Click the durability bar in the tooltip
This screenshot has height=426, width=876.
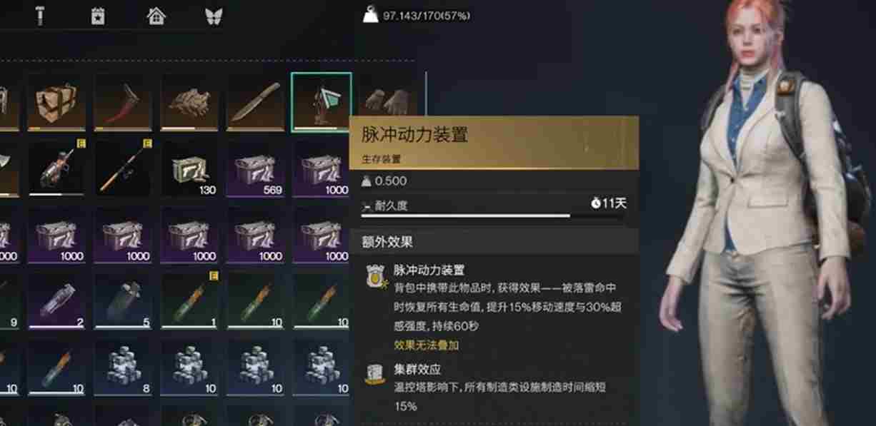(x=466, y=215)
